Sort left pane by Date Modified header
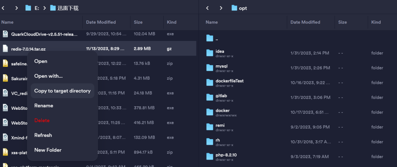The width and height of the screenshot is (397, 167). tap(101, 22)
